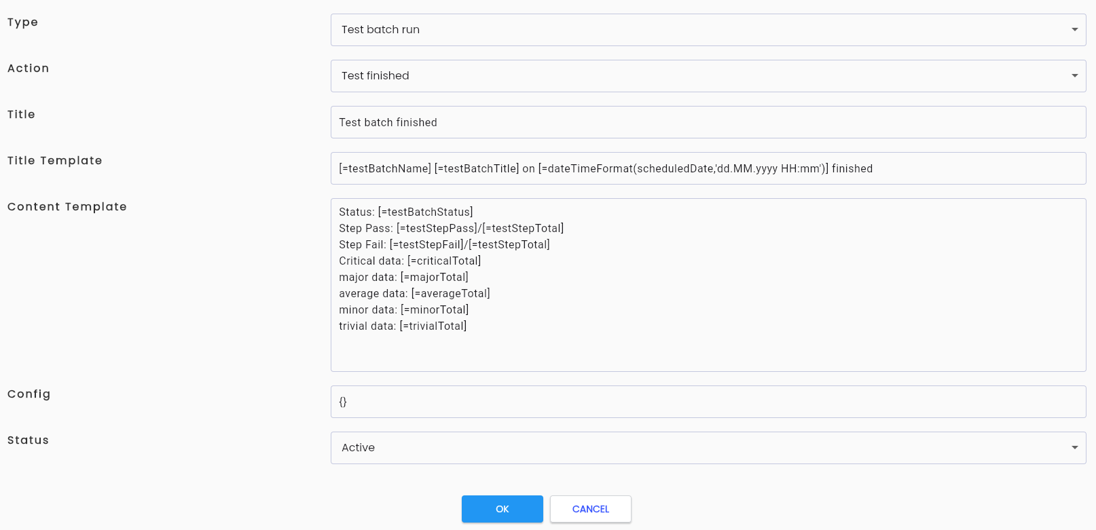Image resolution: width=1096 pixels, height=530 pixels.
Task: Click the trivial data line in content
Action: tap(403, 326)
